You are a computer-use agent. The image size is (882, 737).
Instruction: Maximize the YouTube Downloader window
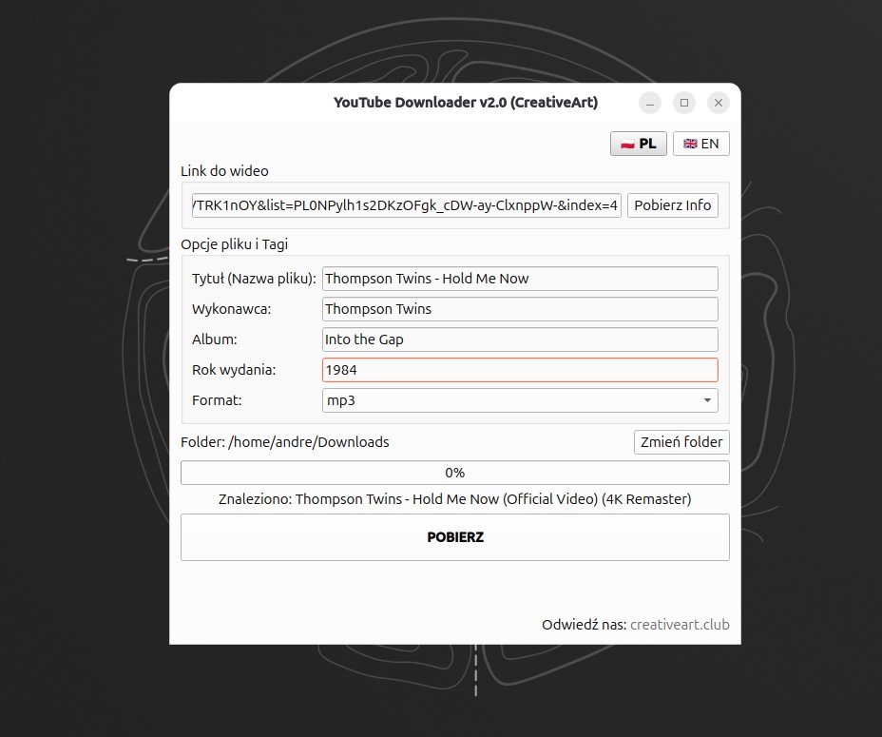pyautogui.click(x=684, y=103)
